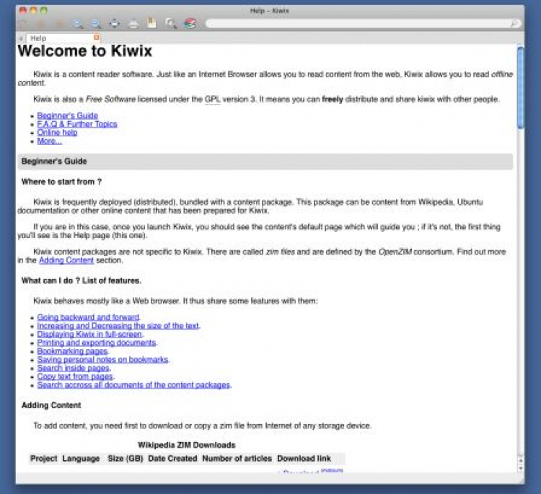
Task: Click the Size (GB) column header
Action: [126, 459]
